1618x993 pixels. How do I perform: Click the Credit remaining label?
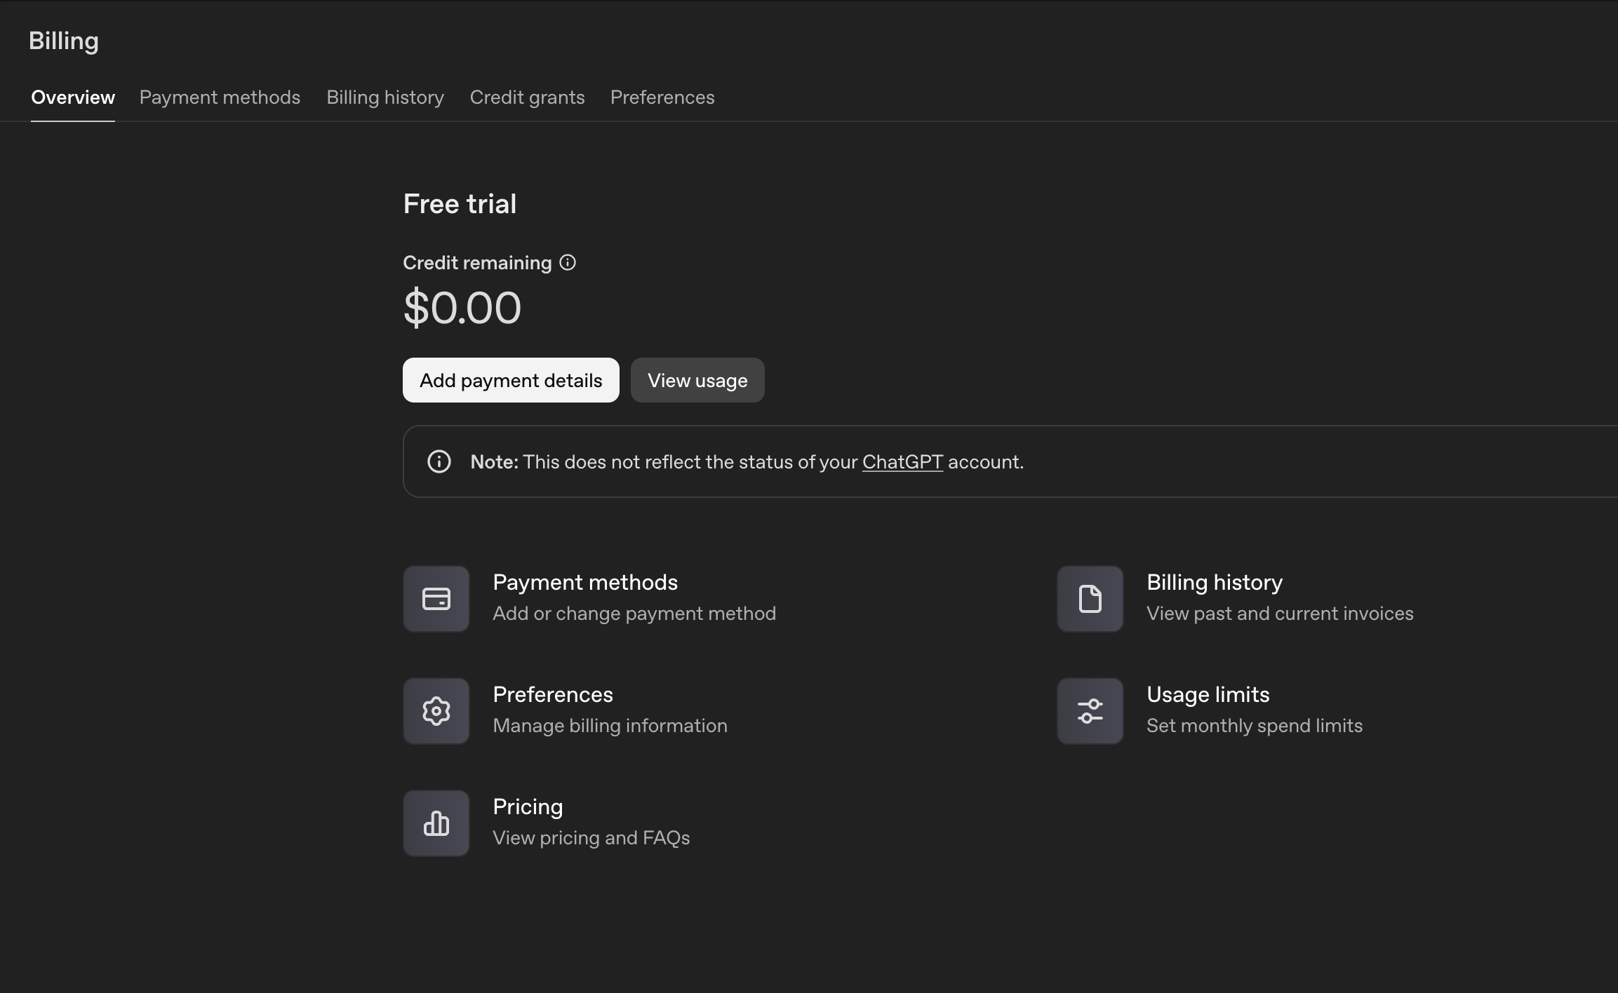point(477,263)
